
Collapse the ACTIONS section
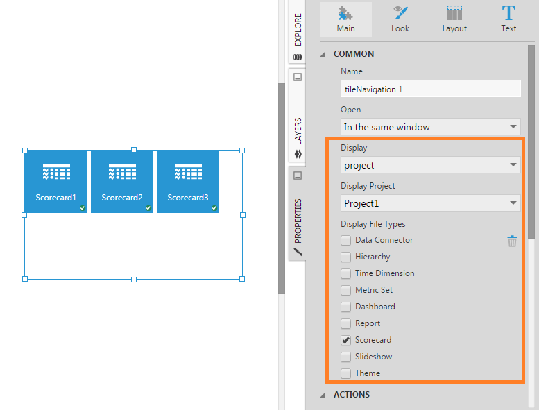323,395
